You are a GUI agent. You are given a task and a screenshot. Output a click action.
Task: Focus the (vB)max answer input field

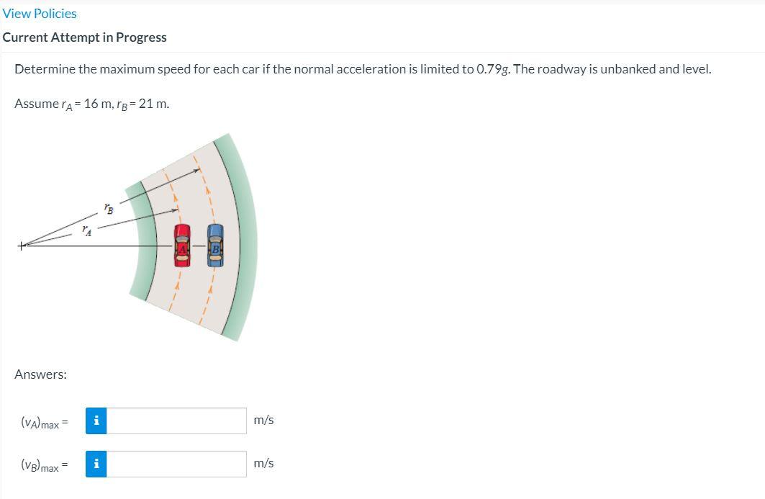coord(176,464)
